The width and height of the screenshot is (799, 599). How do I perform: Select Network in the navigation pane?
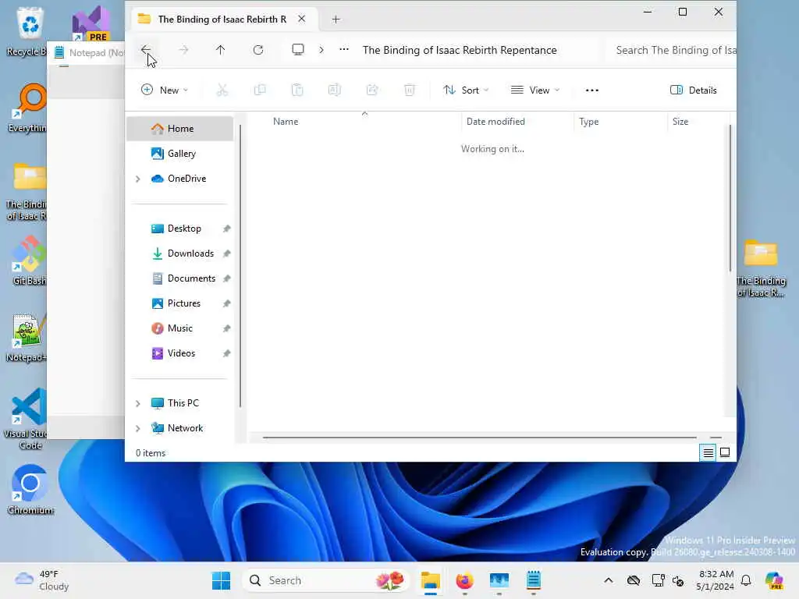[x=180, y=428]
